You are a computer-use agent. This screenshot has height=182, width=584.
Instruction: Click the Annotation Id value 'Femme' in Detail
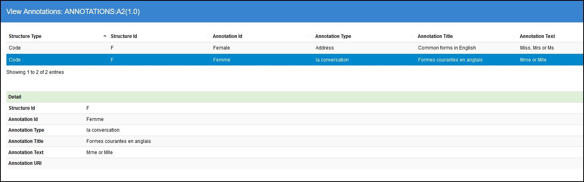[x=95, y=119]
